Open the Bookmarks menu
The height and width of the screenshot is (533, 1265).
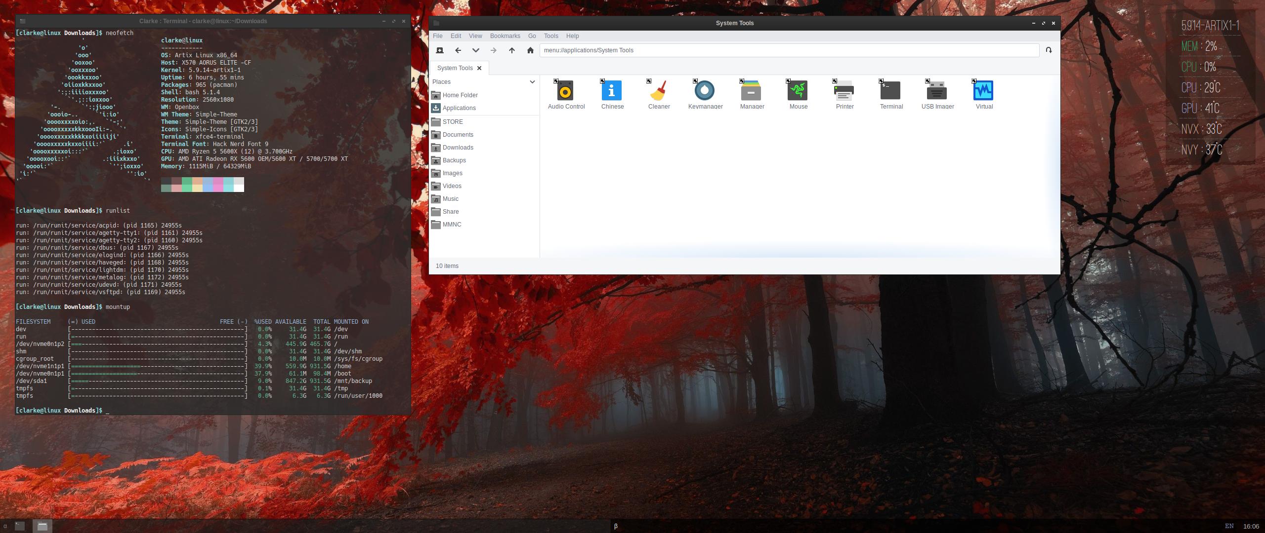click(505, 36)
